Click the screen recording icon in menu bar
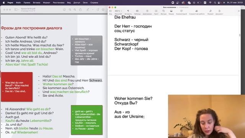The width and height of the screenshot is (245, 138). click(x=173, y=3)
